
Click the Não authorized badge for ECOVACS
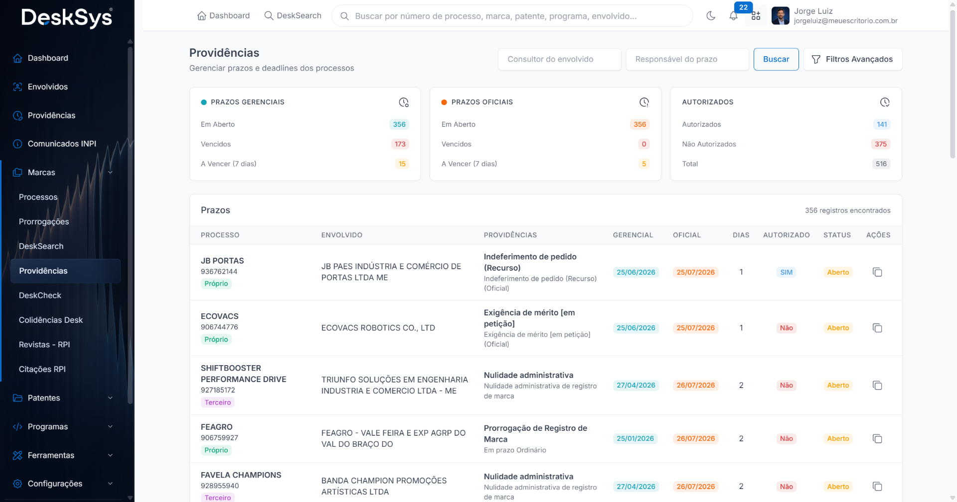click(x=786, y=328)
